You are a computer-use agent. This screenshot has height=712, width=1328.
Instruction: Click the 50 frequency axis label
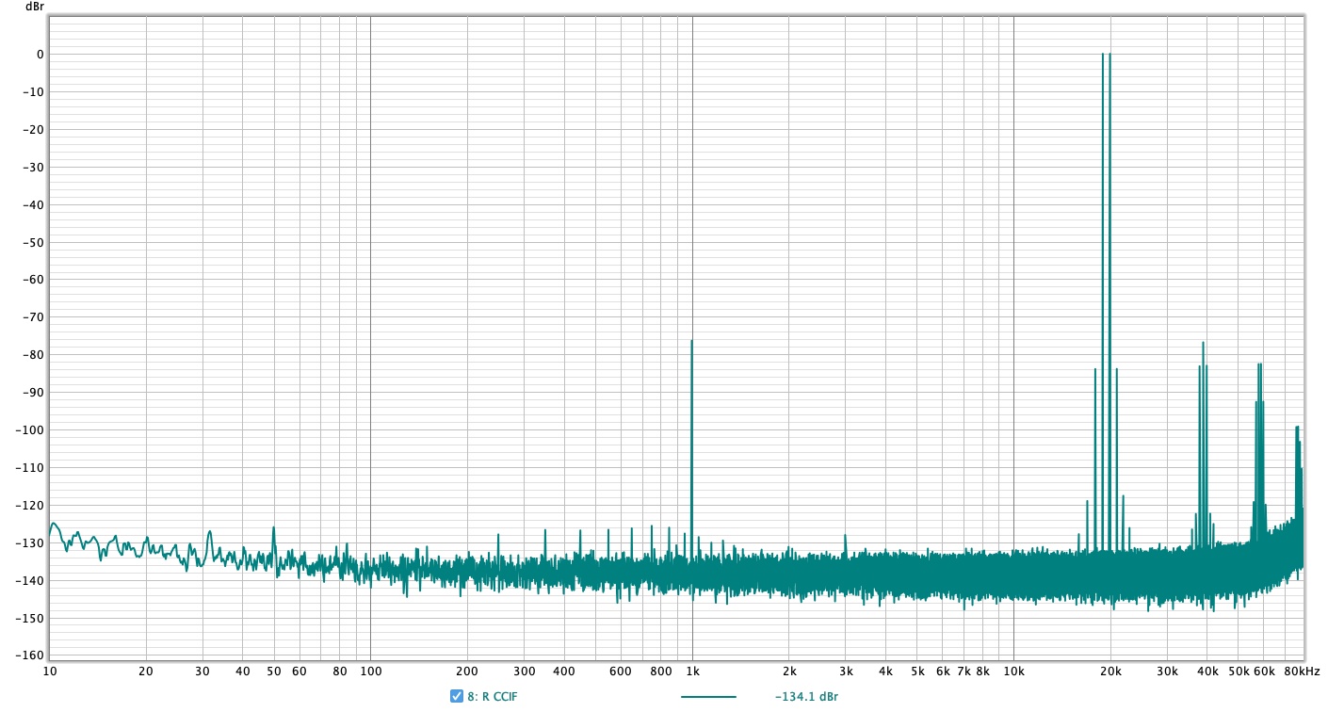click(273, 672)
